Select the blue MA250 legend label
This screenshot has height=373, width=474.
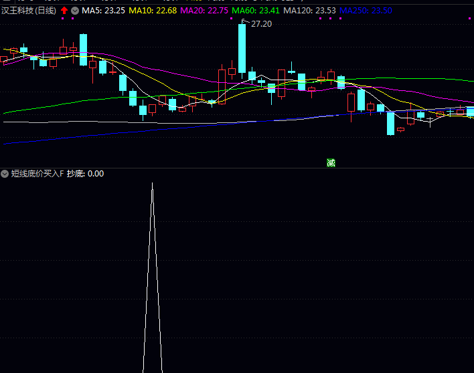pos(366,11)
